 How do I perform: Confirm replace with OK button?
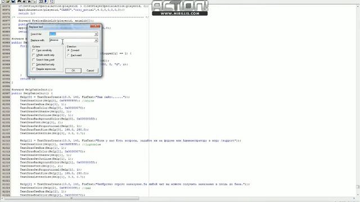coord(73,71)
